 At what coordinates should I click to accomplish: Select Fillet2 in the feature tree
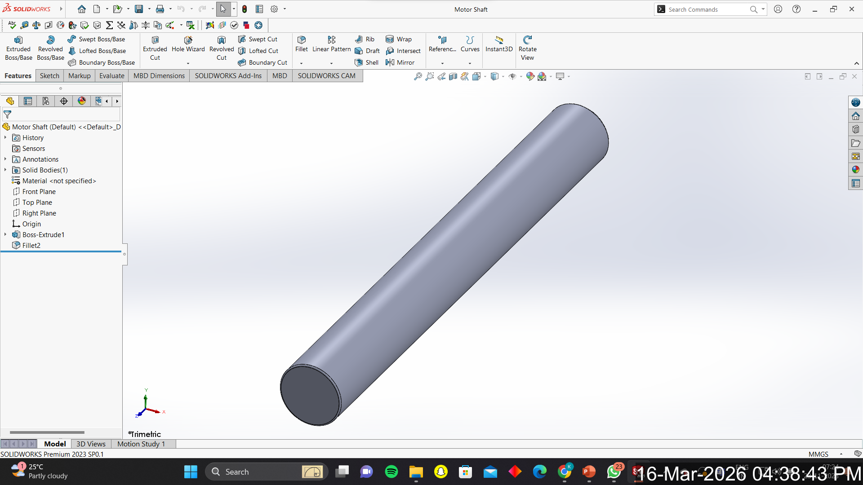coord(31,245)
